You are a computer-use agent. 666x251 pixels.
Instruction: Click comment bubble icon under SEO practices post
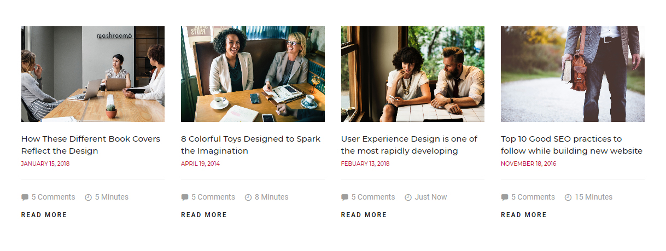[505, 197]
